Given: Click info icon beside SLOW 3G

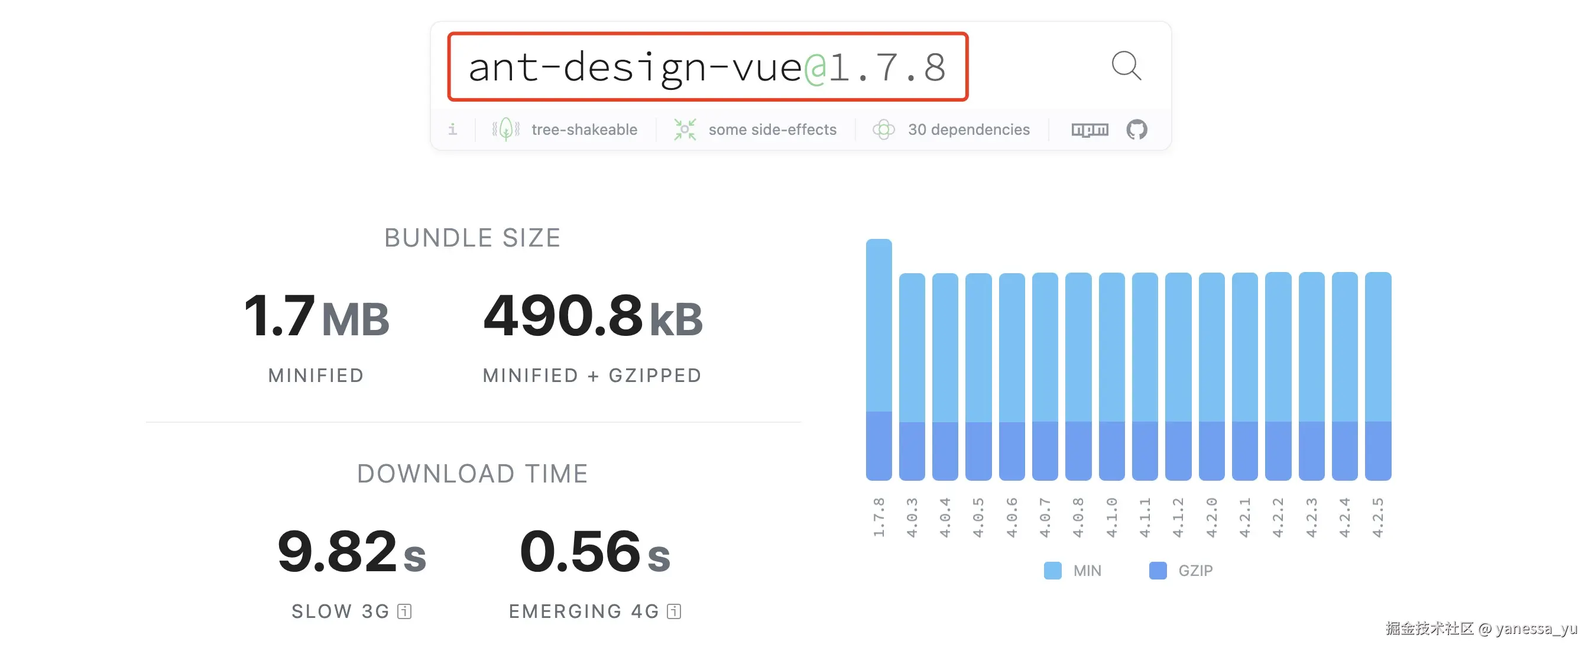Looking at the screenshot, I should click(405, 611).
